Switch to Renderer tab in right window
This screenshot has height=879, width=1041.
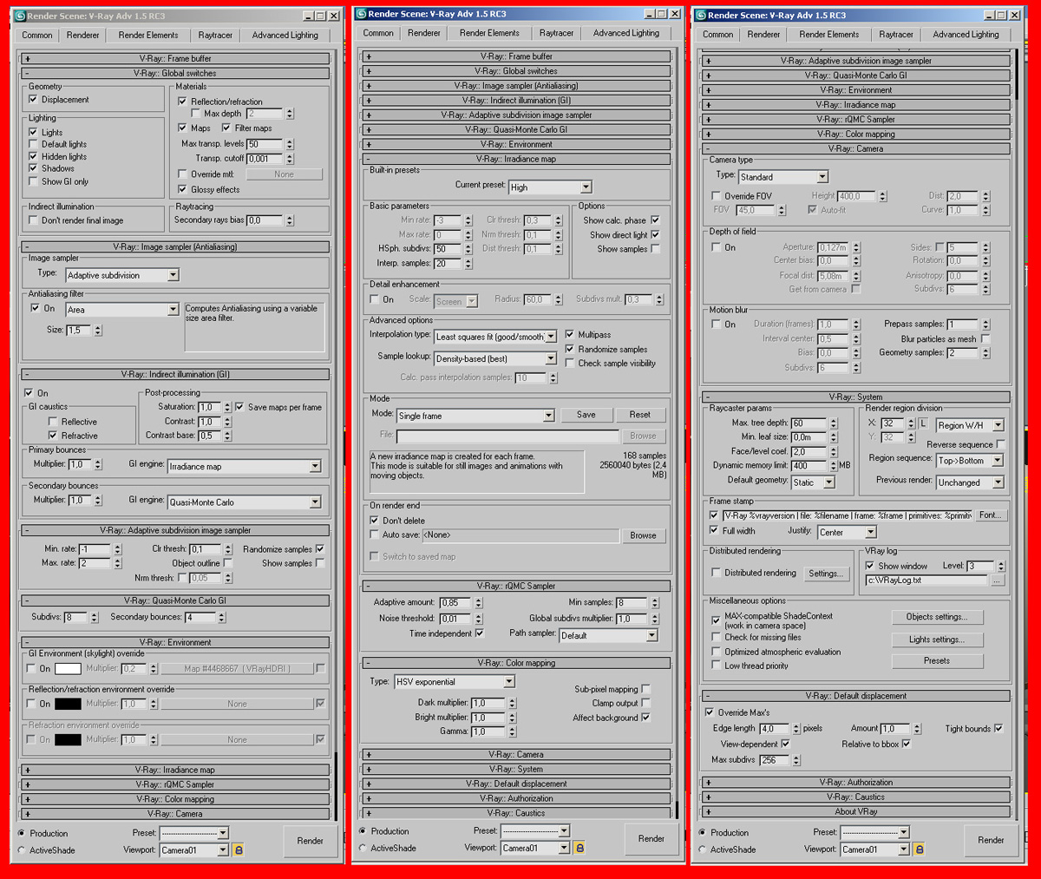[x=763, y=35]
